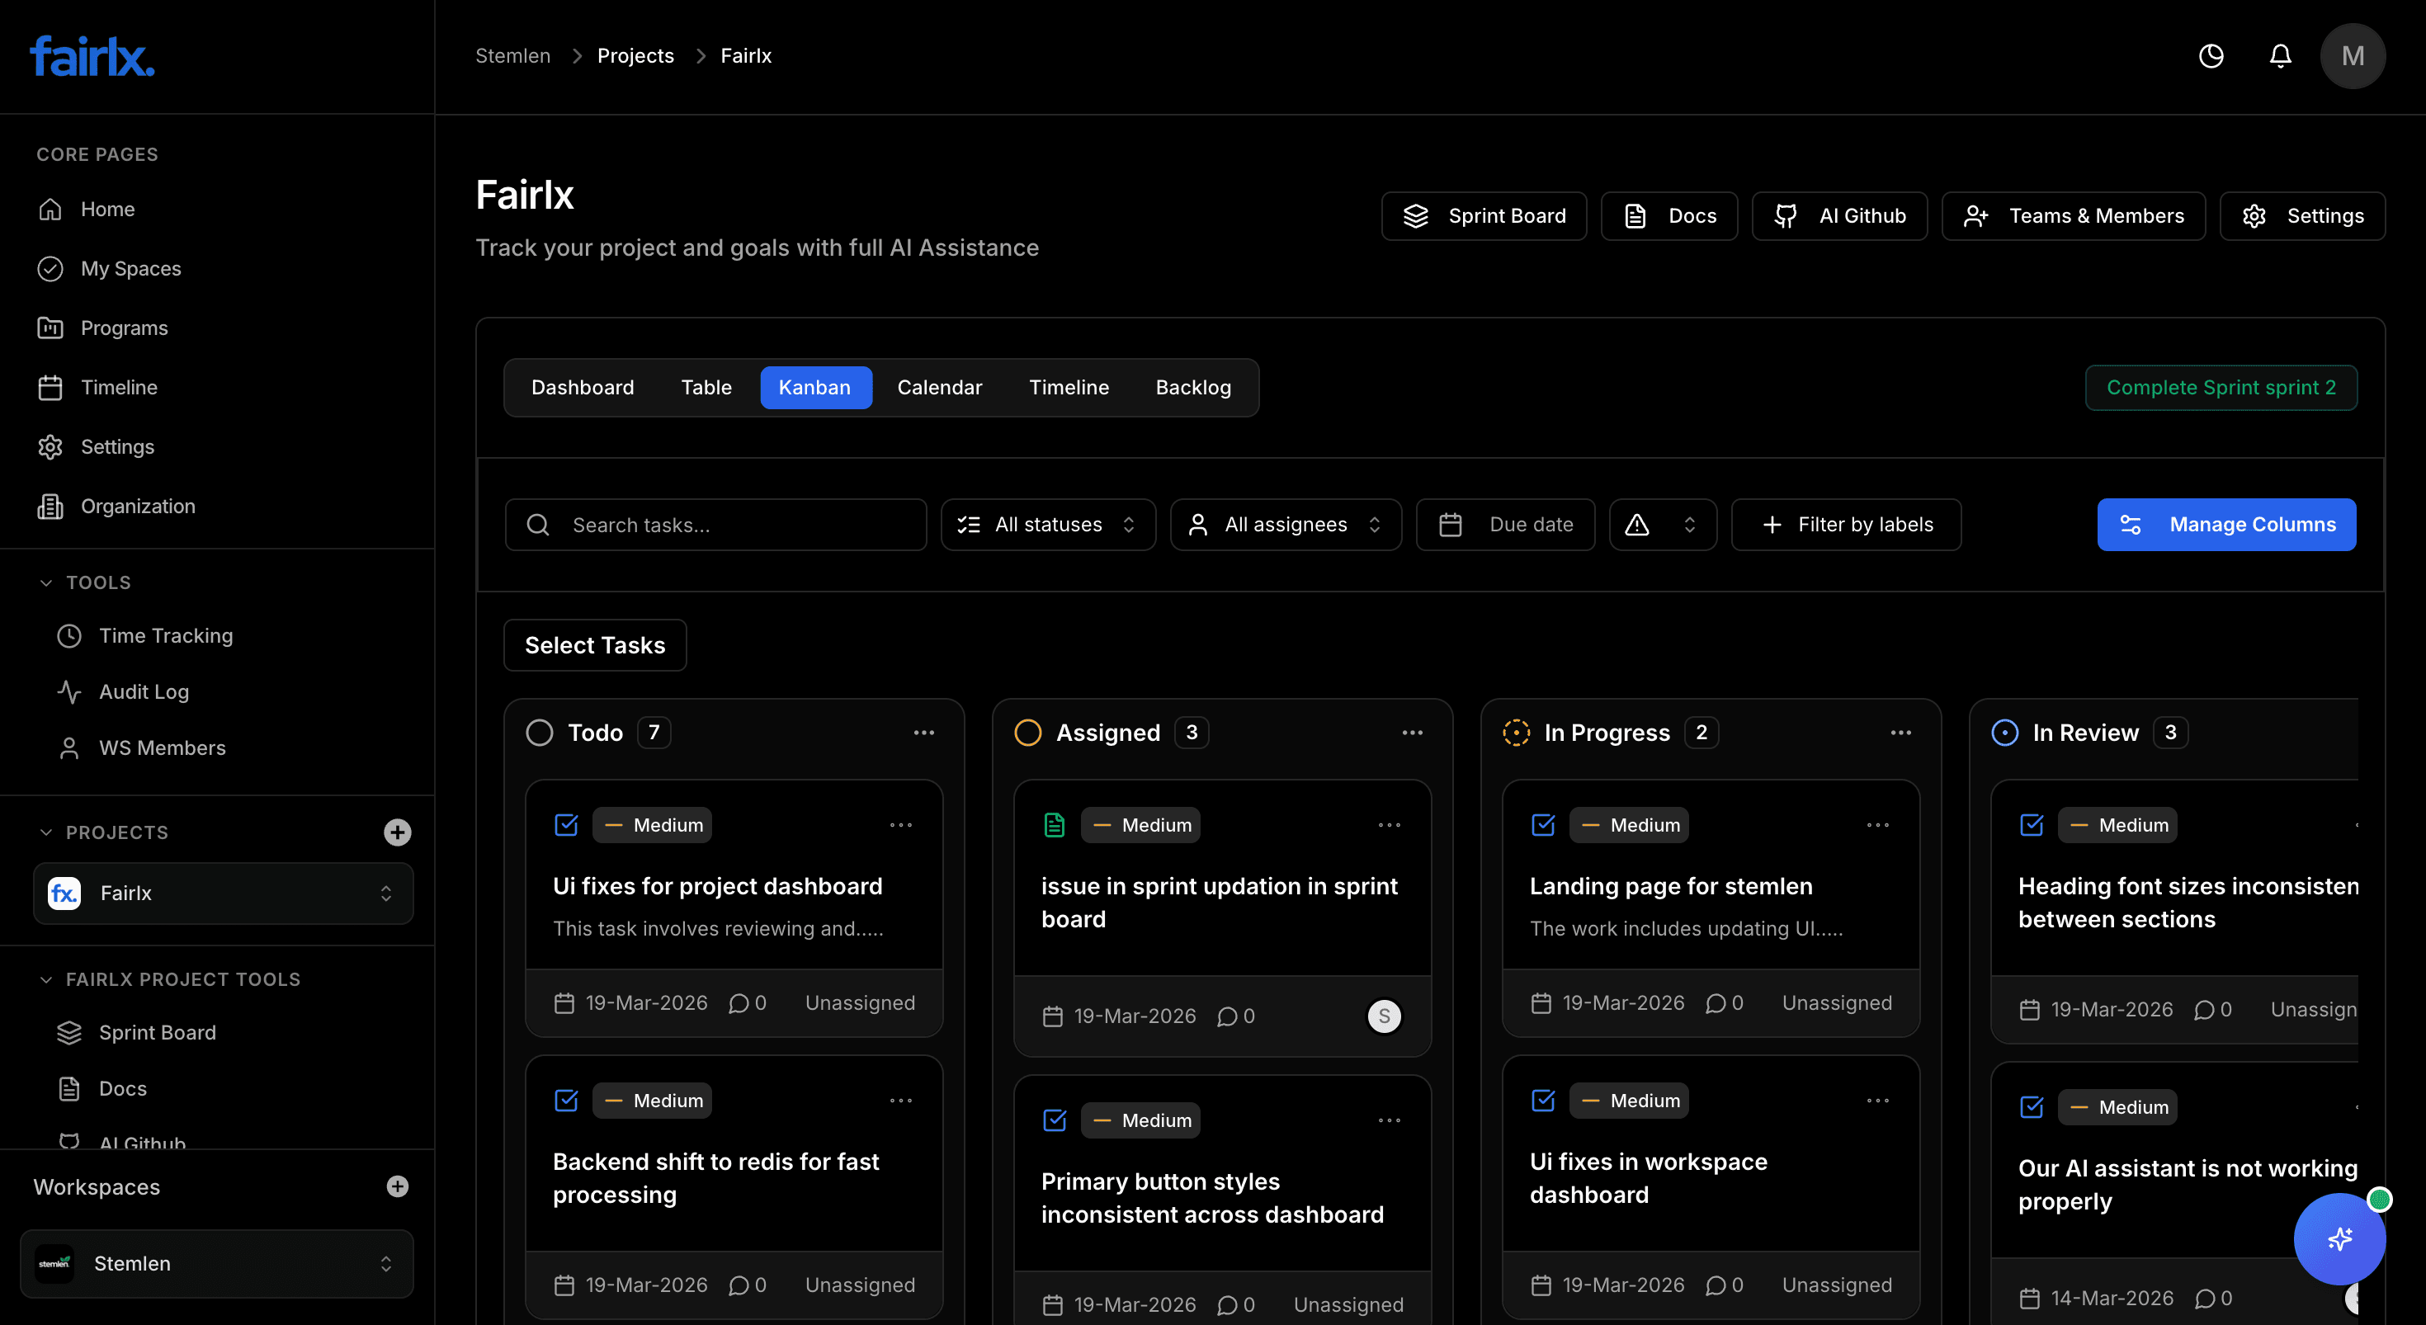Switch to the Backlog tab

(1192, 387)
